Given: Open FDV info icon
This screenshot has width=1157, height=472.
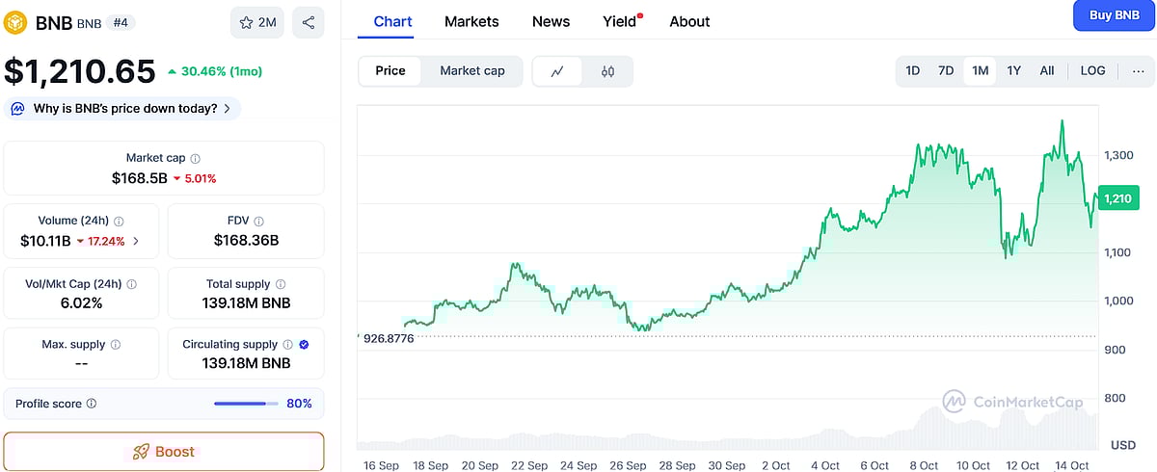Looking at the screenshot, I should 259,221.
